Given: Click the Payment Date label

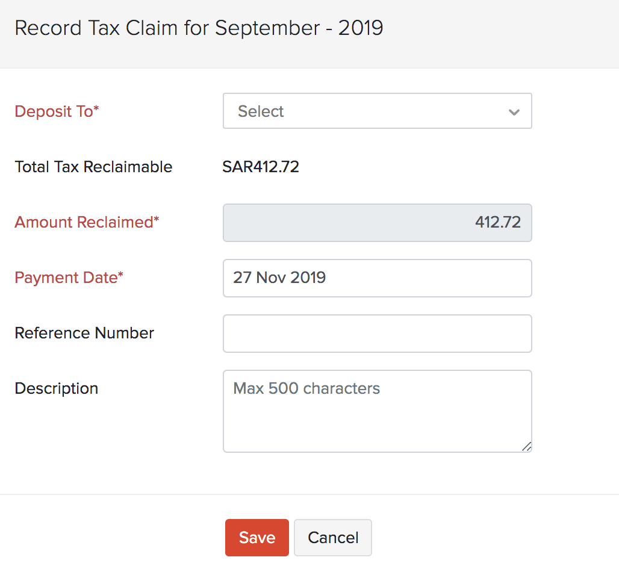Looking at the screenshot, I should [68, 278].
